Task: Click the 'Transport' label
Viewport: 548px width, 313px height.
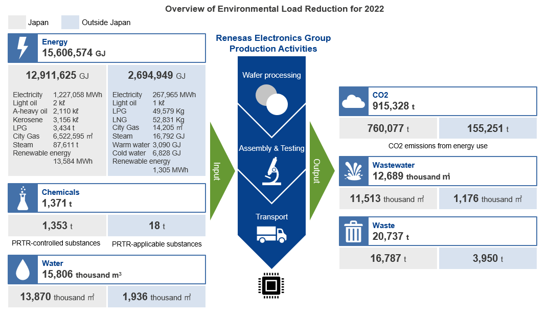Action: click(271, 217)
